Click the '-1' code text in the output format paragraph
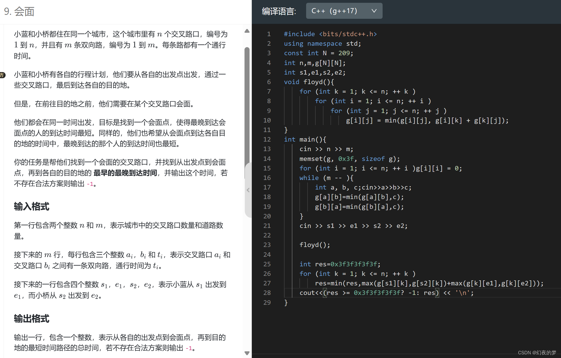The image size is (561, 358). pyautogui.click(x=189, y=348)
